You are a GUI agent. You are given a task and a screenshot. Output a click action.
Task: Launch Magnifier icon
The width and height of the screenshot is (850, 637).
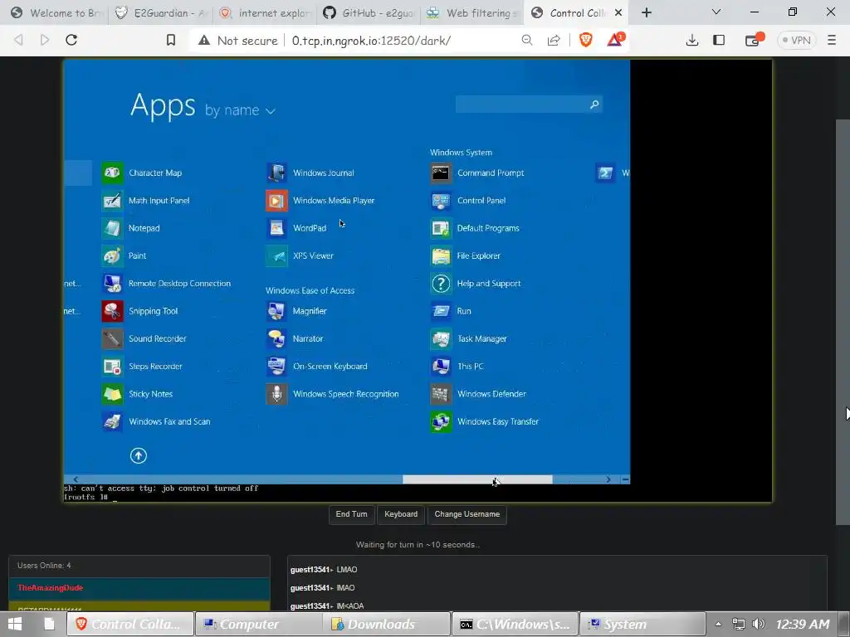pos(276,311)
